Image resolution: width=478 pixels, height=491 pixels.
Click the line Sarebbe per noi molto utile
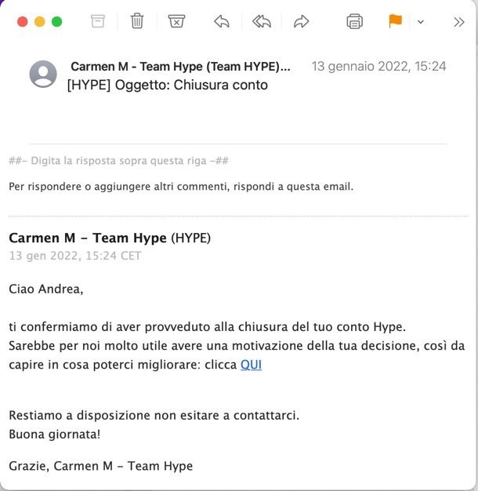coord(237,346)
